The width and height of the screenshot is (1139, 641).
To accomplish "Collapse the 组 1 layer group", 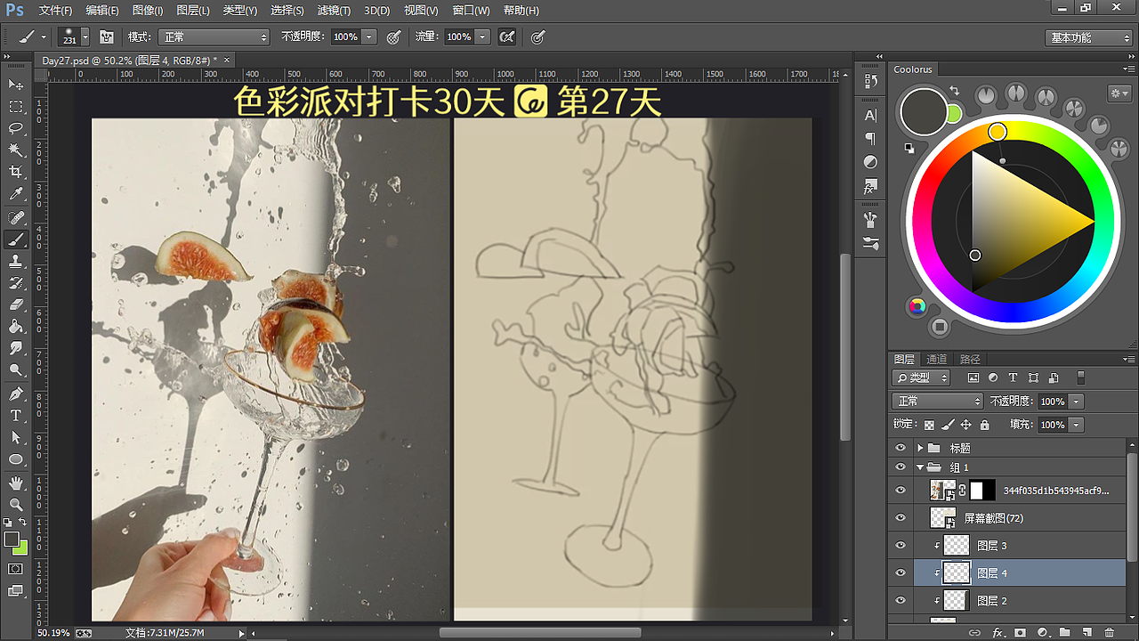I will 920,467.
